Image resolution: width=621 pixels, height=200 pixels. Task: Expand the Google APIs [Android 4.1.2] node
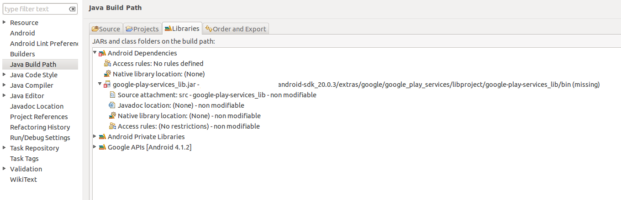pyautogui.click(x=95, y=147)
